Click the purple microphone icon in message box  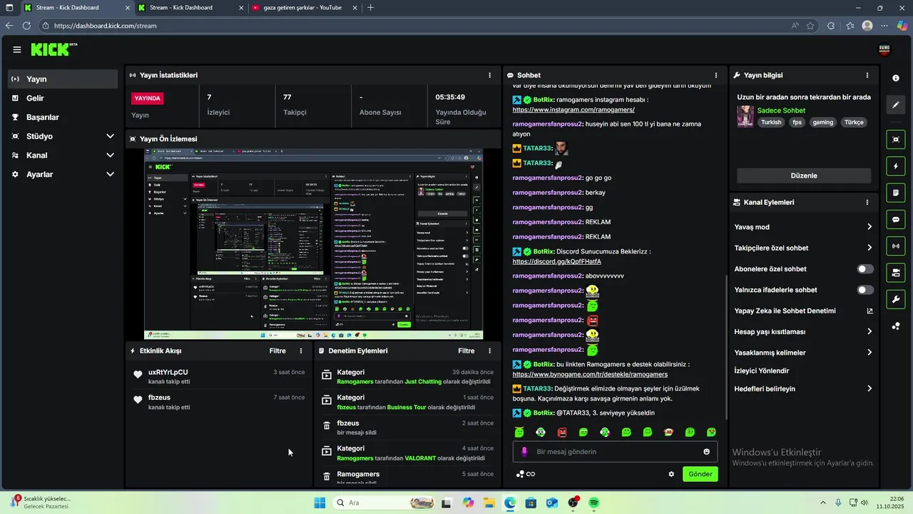[524, 452]
